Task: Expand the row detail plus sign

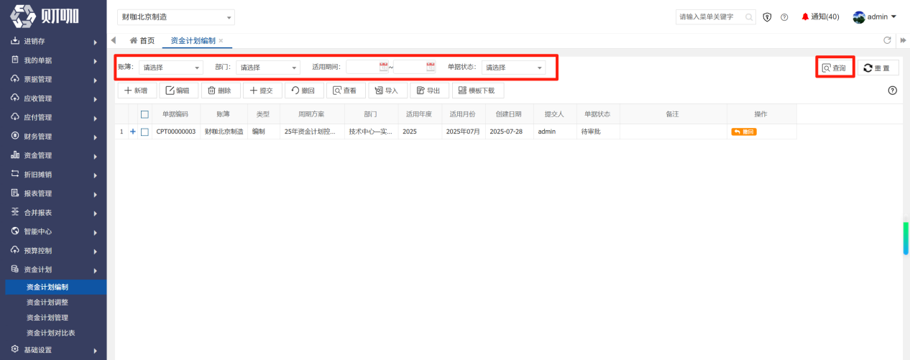Action: coord(133,132)
